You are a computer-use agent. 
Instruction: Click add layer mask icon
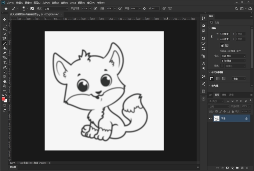[228, 168]
